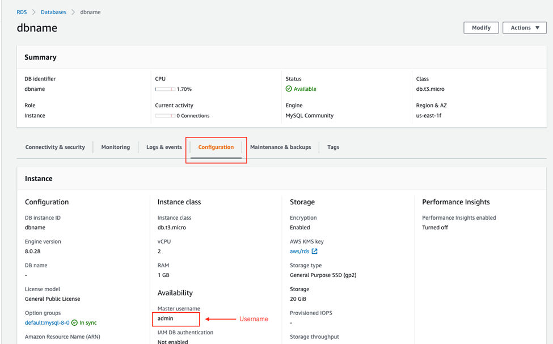Click the RDS breadcrumb link
The width and height of the screenshot is (553, 344).
click(22, 12)
